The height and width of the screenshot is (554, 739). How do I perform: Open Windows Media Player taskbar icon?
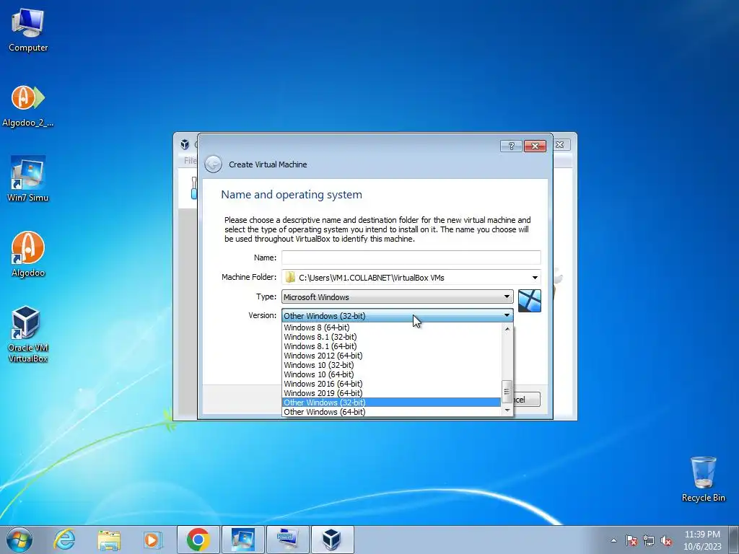point(152,540)
